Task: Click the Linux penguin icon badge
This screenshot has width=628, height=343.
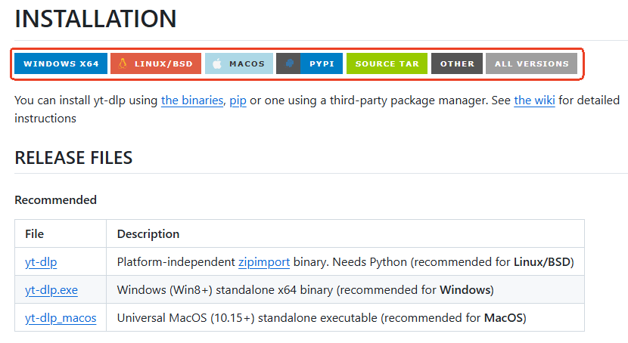Action: click(x=123, y=63)
